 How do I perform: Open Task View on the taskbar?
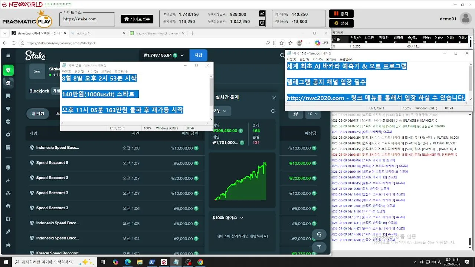pyautogui.click(x=102, y=262)
